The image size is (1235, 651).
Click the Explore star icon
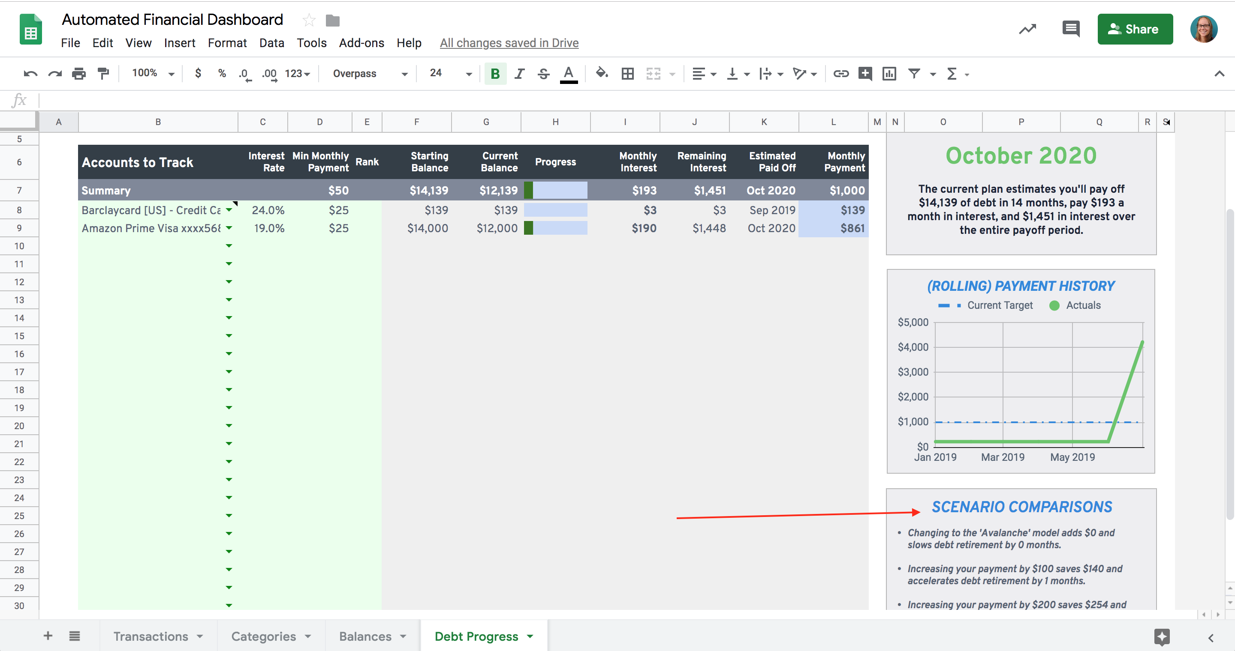tap(1162, 636)
